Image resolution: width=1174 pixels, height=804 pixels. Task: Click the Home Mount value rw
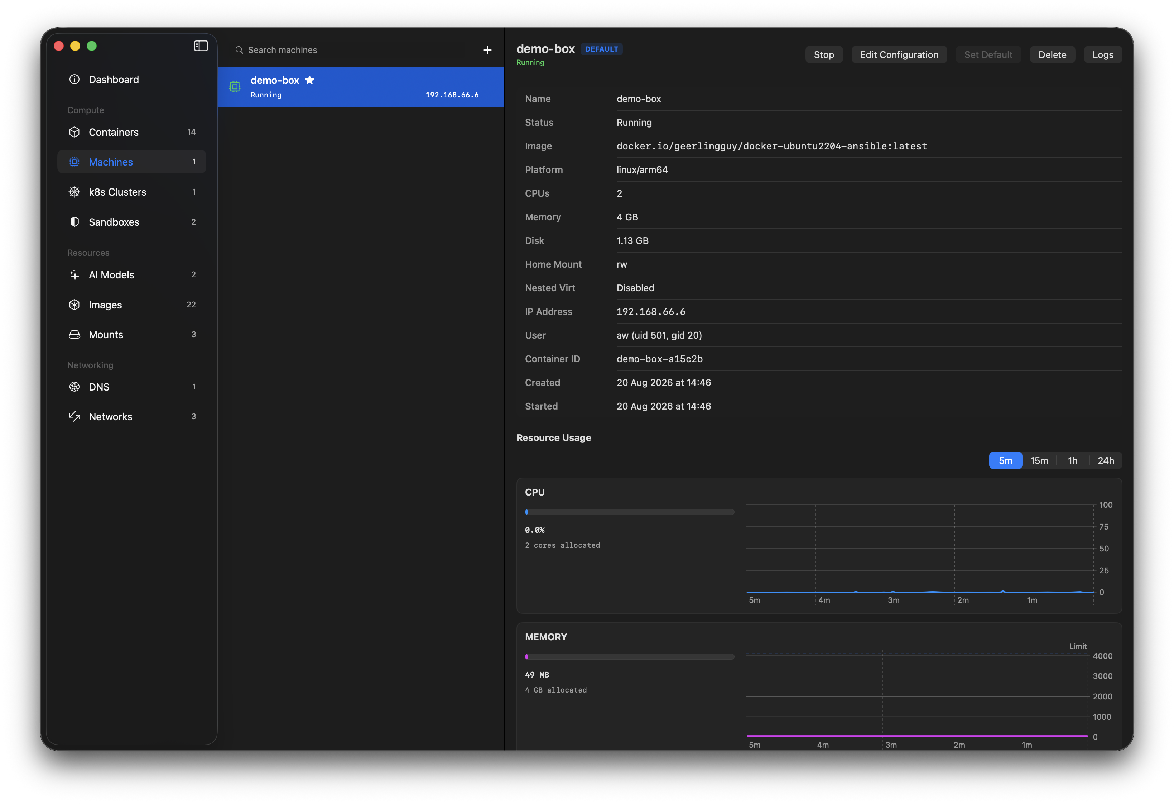pos(621,264)
